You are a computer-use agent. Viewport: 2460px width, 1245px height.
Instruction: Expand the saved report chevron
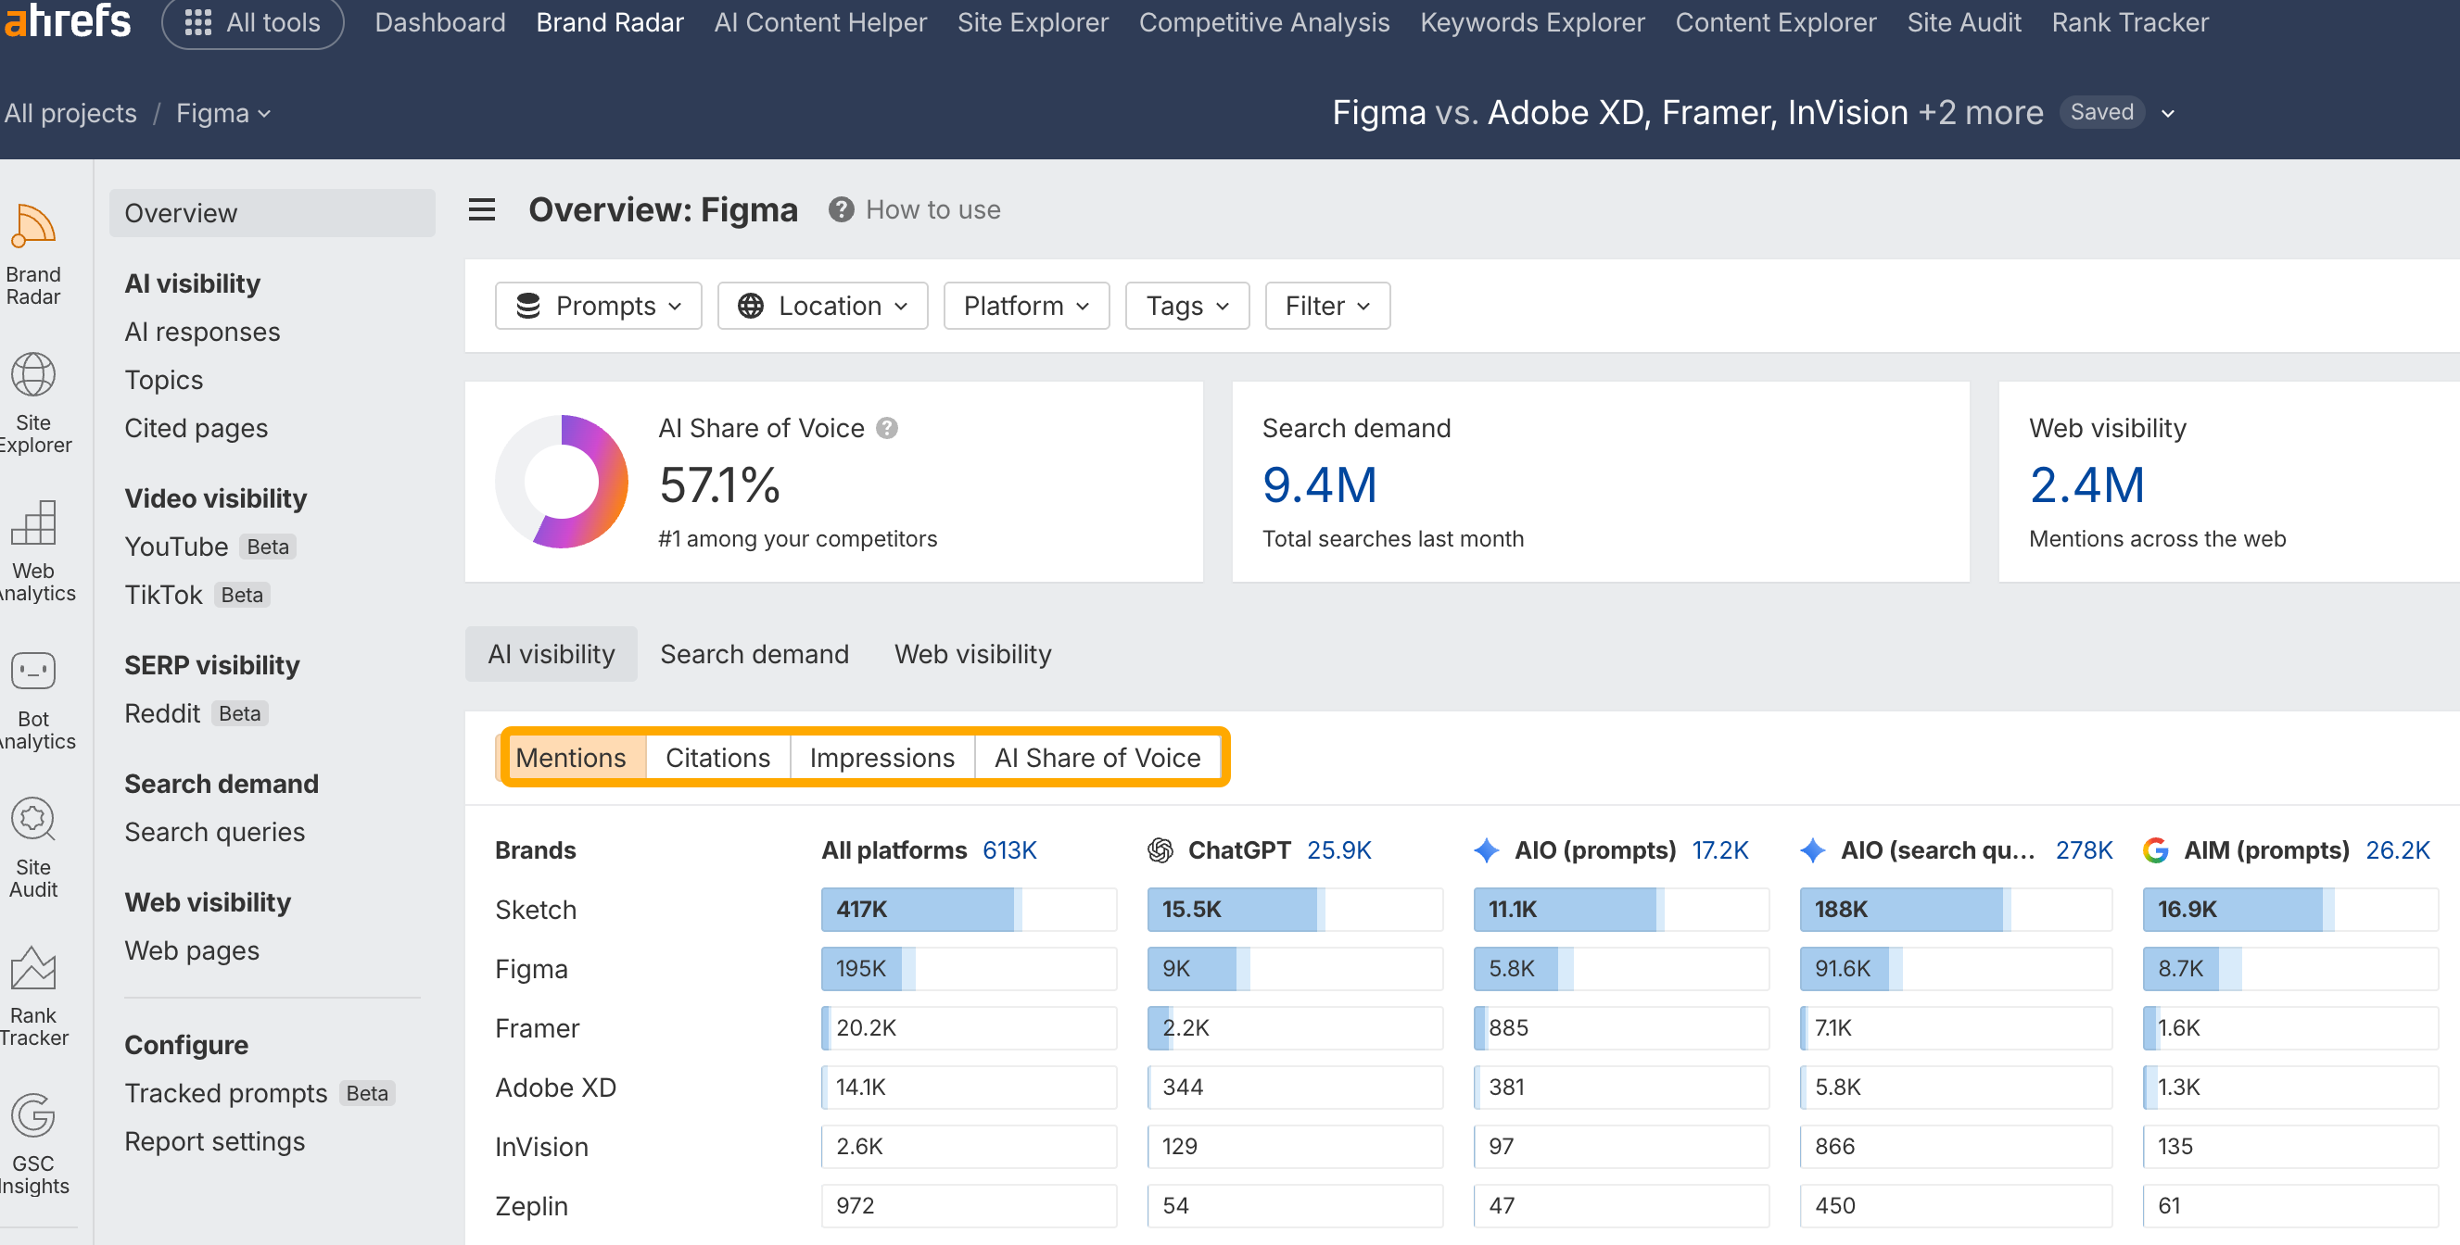[2168, 113]
